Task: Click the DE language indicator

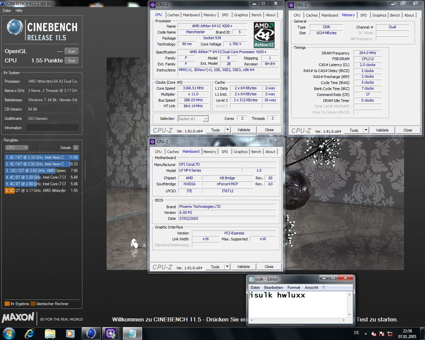Action: [x=356, y=333]
